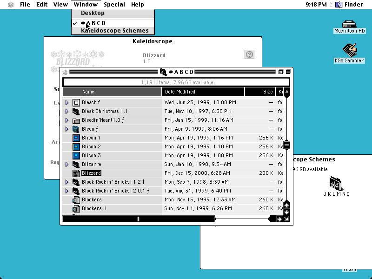372x279 pixels.
Task: Select the J K L M N O folder icon
Action: point(336,184)
